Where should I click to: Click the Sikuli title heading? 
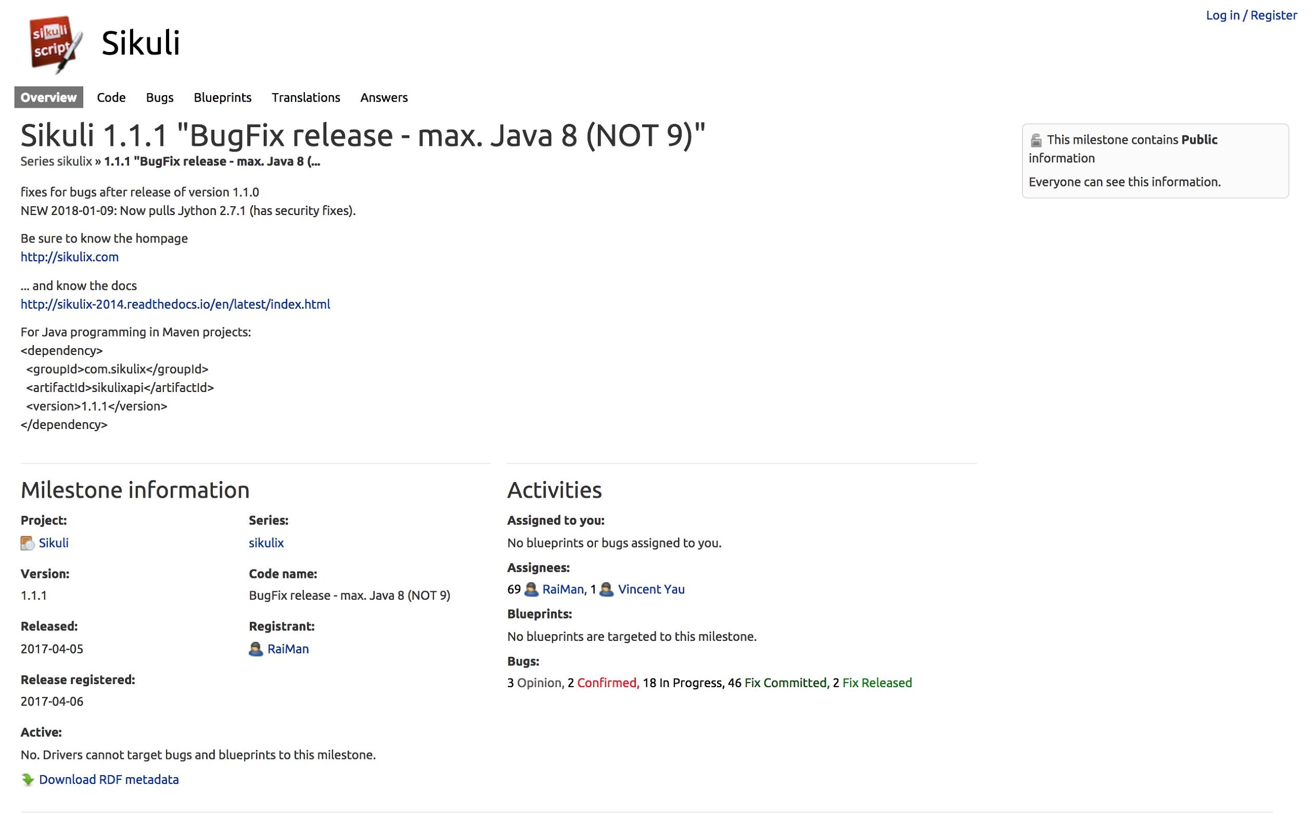(140, 43)
